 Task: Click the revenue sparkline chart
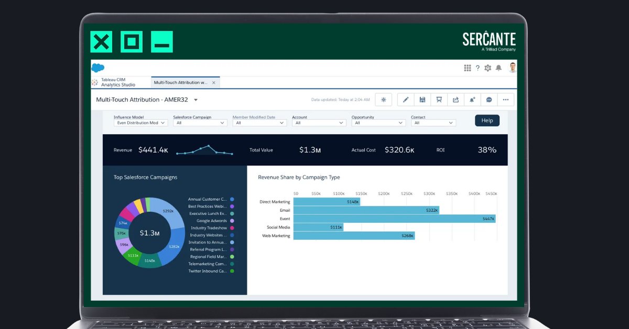(205, 150)
